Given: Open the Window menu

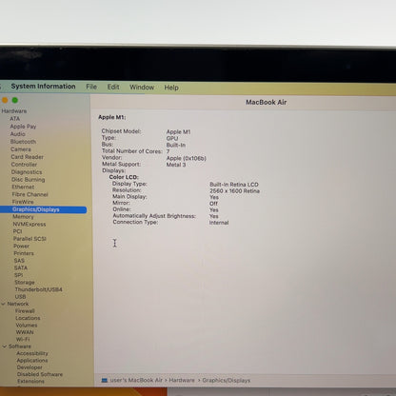Looking at the screenshot, I should (x=142, y=88).
